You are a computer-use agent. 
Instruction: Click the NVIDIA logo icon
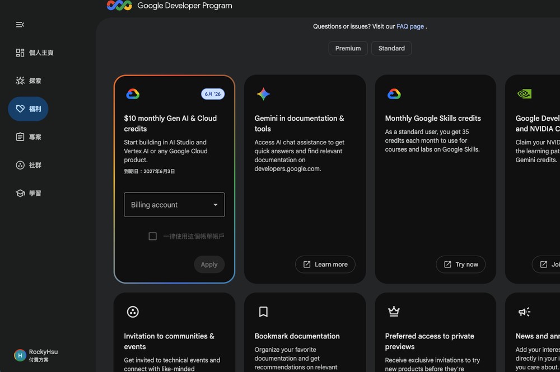click(x=524, y=94)
